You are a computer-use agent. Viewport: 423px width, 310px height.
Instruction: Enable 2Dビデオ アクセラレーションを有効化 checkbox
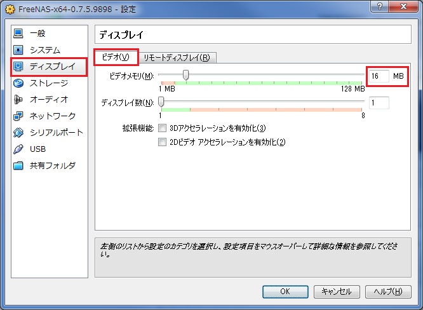click(162, 142)
